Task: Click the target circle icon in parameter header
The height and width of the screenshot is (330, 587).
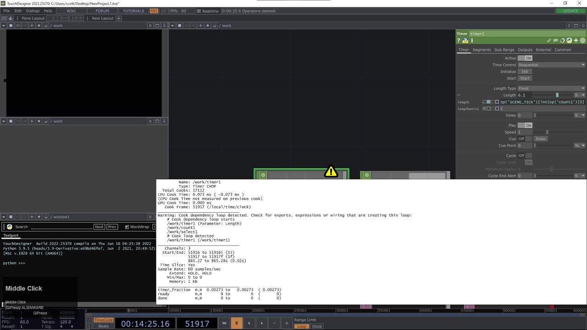Action: click(583, 41)
